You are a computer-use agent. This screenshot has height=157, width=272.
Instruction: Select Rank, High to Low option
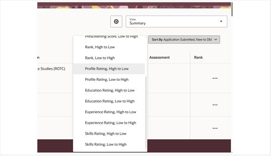click(109, 47)
